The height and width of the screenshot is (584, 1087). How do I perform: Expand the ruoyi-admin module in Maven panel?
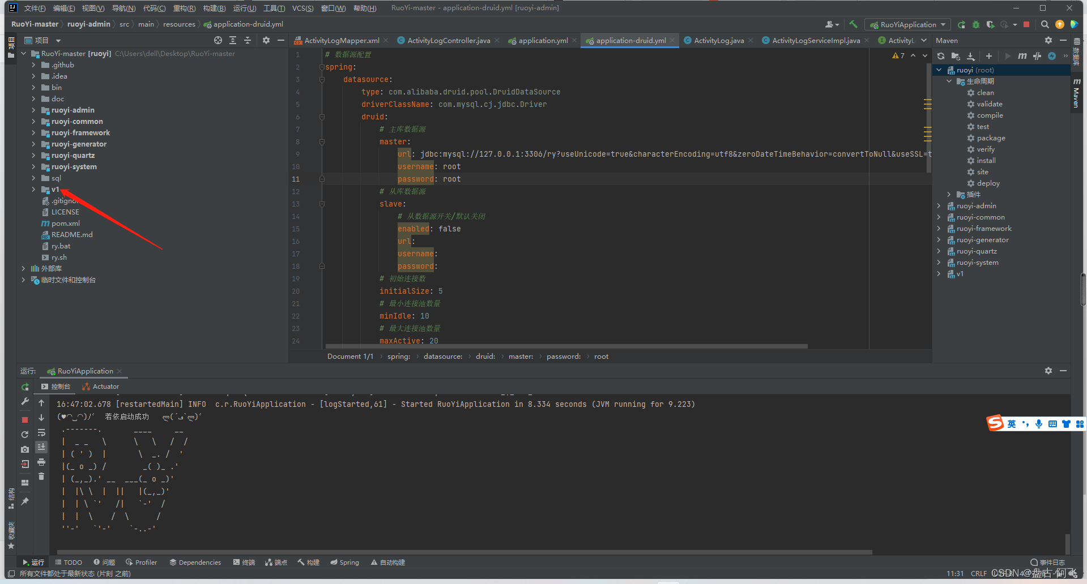[x=940, y=205]
